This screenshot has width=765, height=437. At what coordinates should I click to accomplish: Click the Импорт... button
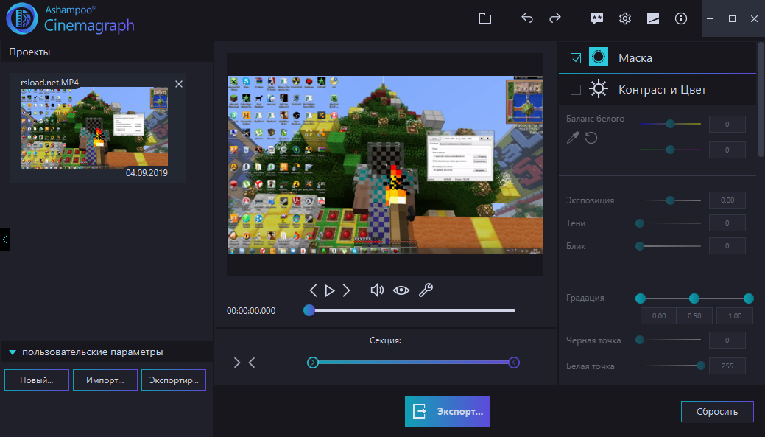click(x=105, y=380)
